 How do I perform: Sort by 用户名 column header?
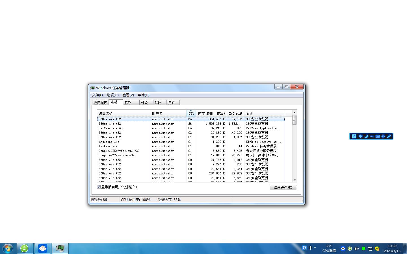point(168,113)
